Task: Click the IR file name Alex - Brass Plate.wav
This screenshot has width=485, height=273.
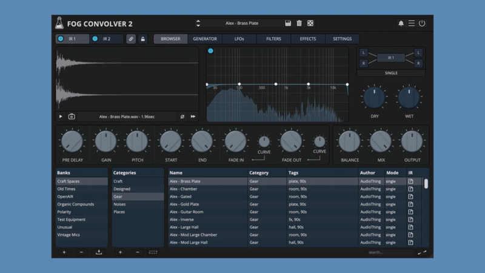Action: [x=127, y=116]
